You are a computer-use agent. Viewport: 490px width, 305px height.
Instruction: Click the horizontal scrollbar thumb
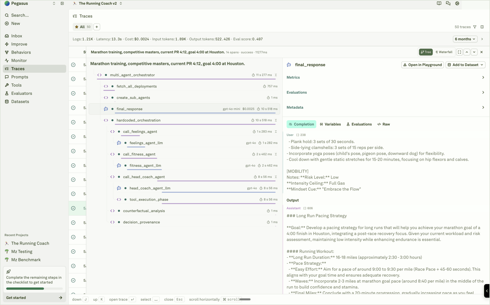tap(245, 299)
